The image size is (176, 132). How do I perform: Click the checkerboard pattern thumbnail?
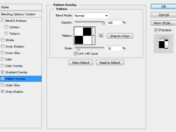(83, 36)
